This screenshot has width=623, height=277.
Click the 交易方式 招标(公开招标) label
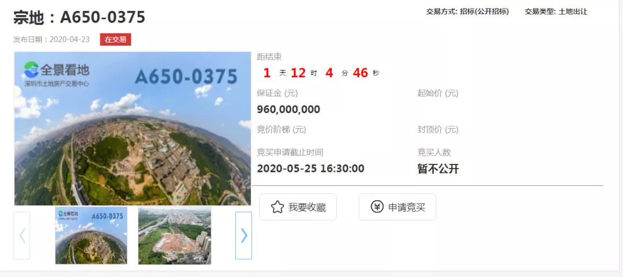[x=468, y=12]
